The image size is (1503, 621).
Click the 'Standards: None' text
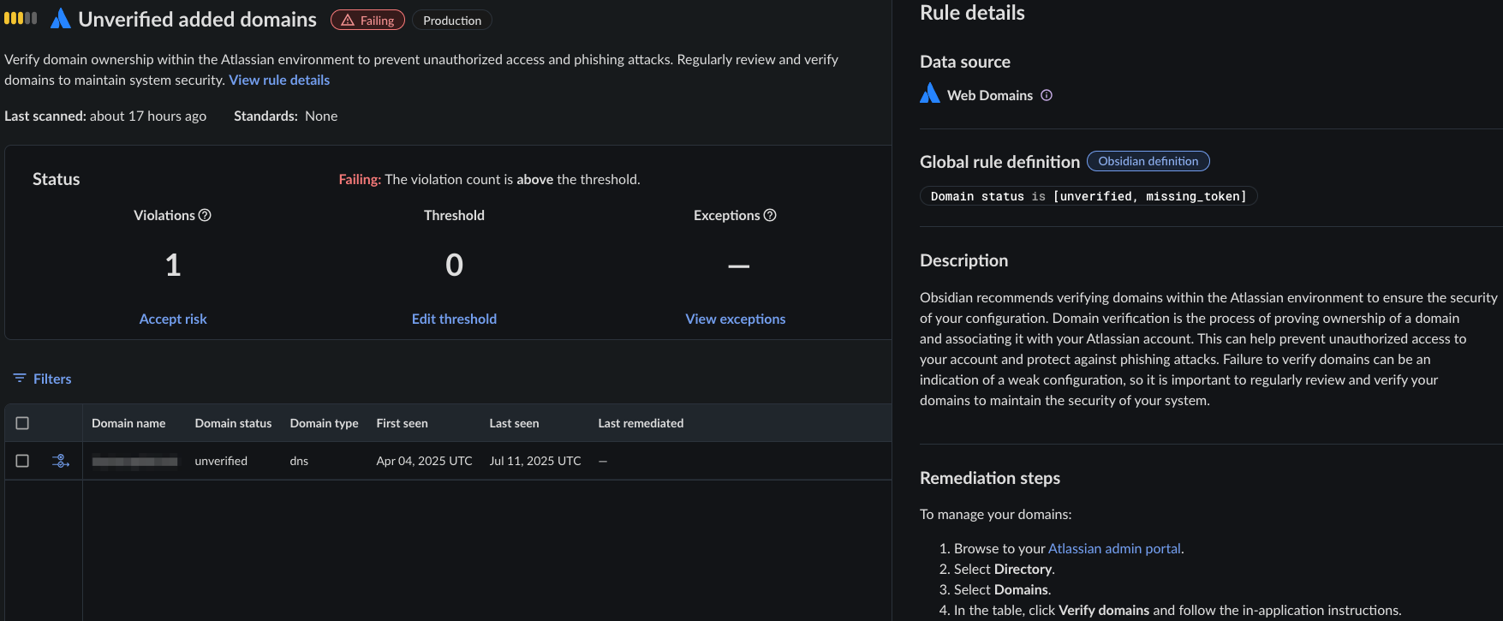pos(285,116)
